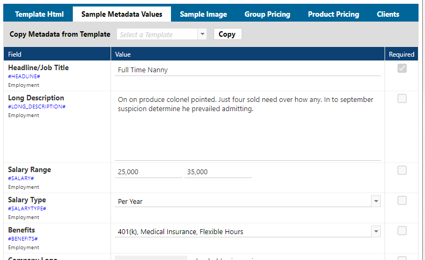Screen dimensions: 425x260
Task: Expand the Salary Type dropdown arrow
Action: pos(375,201)
